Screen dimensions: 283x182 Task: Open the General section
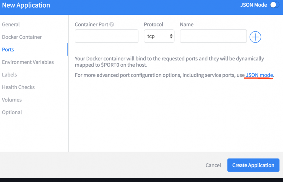pos(11,24)
